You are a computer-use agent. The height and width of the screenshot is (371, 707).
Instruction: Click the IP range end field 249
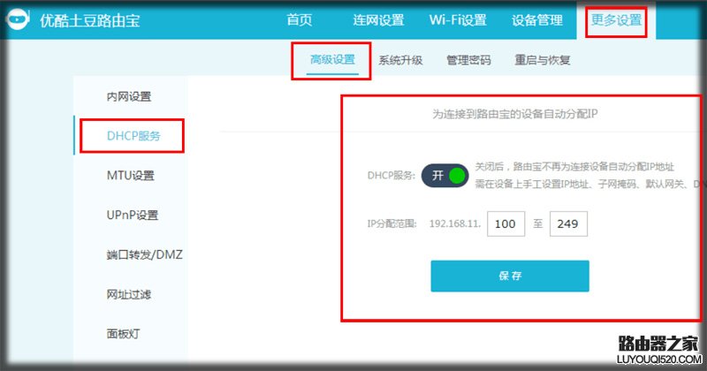pos(568,223)
